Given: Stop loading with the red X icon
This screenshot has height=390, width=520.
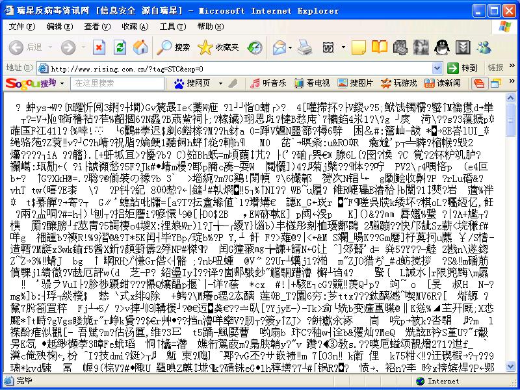Looking at the screenshot, I should pyautogui.click(x=99, y=47).
